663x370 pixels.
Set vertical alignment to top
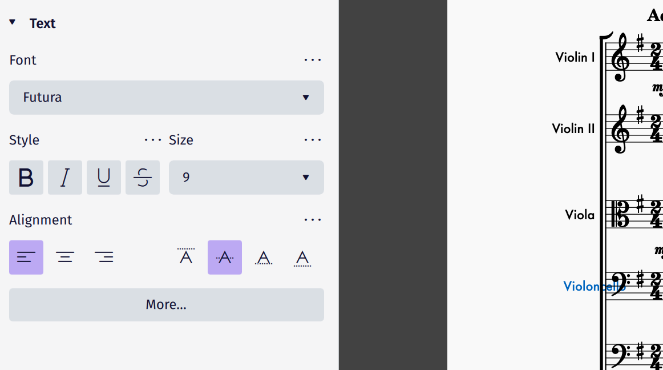[x=185, y=257]
